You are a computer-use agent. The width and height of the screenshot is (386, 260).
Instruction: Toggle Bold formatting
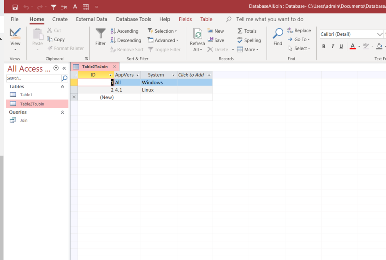[324, 47]
